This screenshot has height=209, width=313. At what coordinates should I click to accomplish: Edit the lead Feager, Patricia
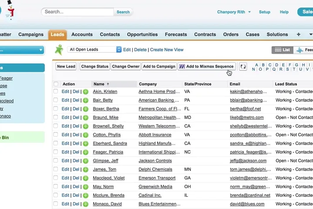[x=65, y=152]
